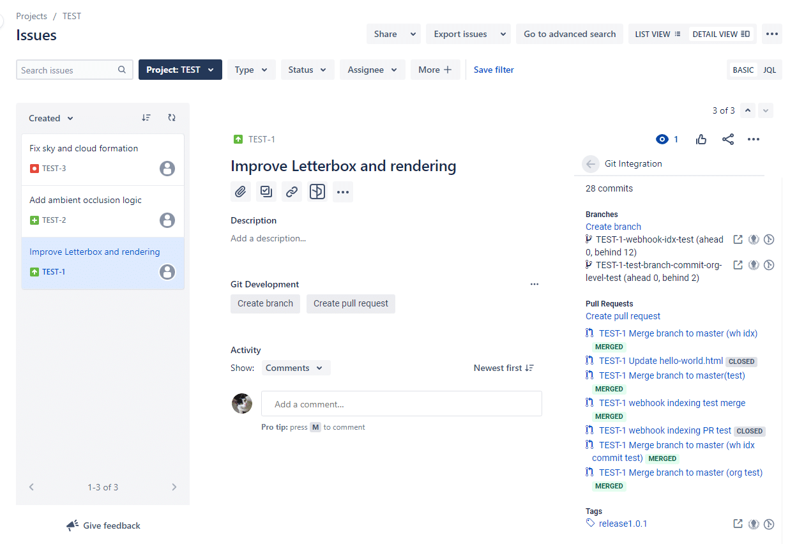Screen dimensions: 797x544
Task: Switch to LIST VIEW layout
Action: [x=657, y=34]
